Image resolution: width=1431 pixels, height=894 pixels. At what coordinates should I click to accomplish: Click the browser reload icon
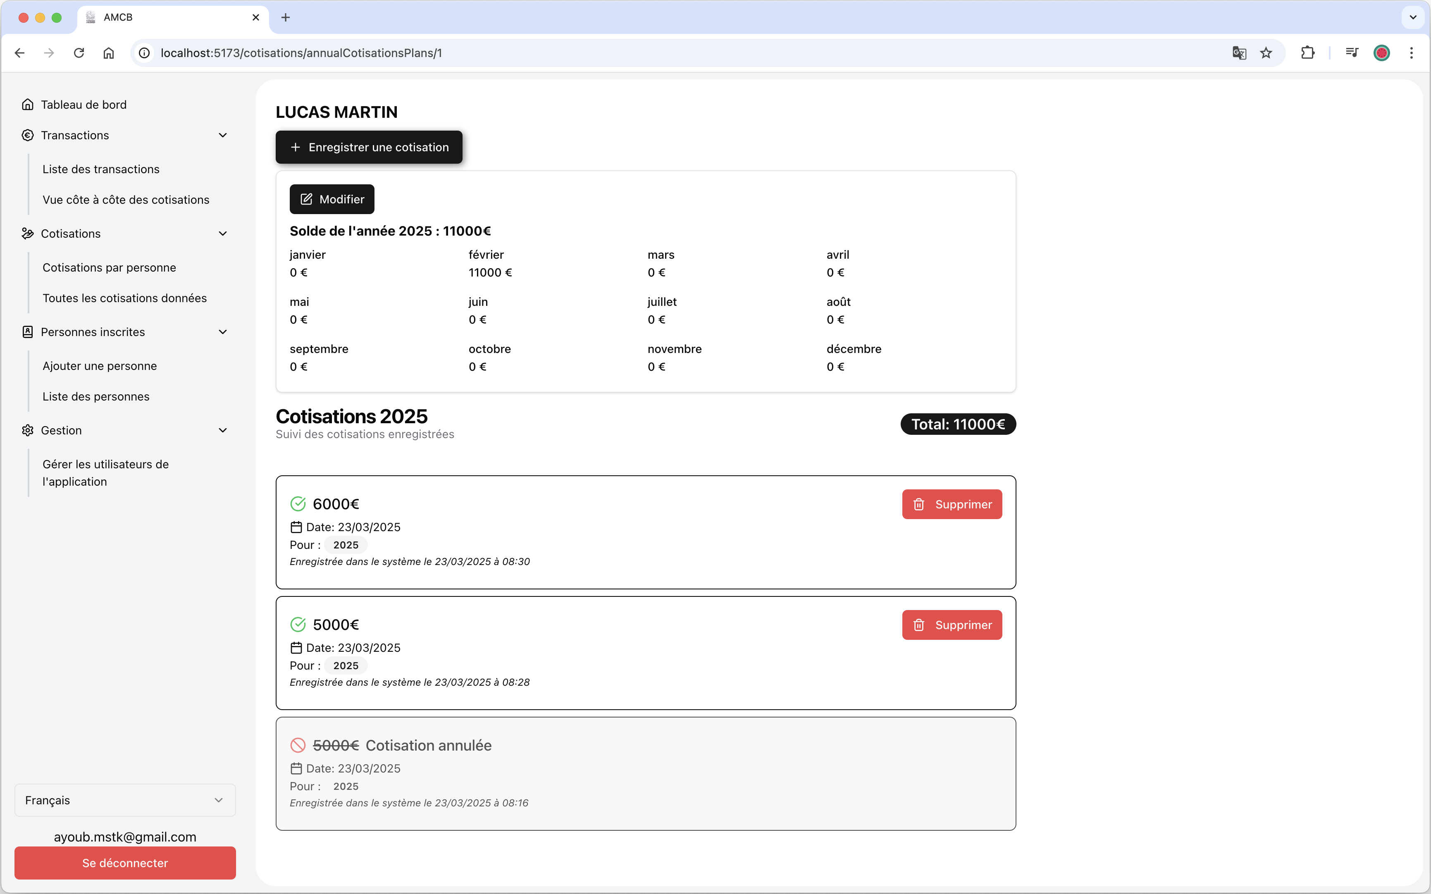pos(79,53)
